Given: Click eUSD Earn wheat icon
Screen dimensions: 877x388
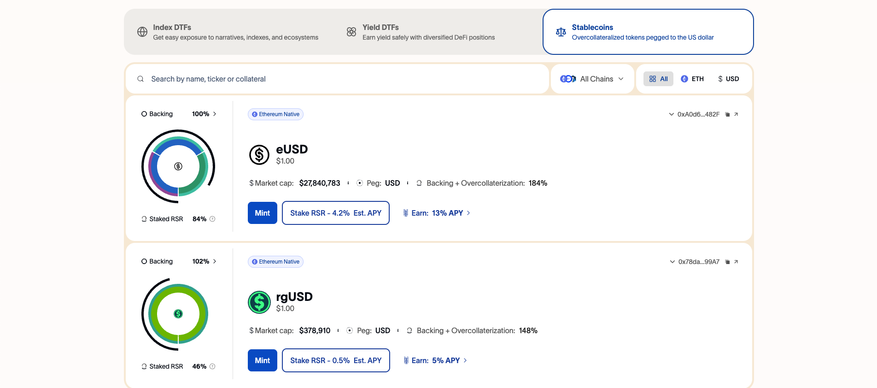Looking at the screenshot, I should tap(406, 213).
